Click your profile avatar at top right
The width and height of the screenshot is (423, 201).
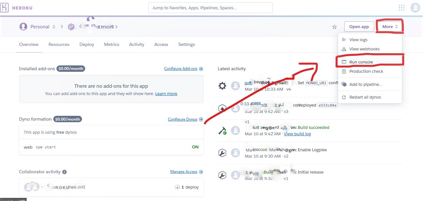coord(415,7)
